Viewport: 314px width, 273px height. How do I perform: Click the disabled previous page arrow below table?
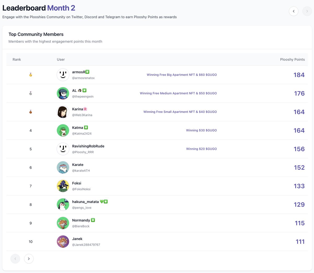(15, 259)
